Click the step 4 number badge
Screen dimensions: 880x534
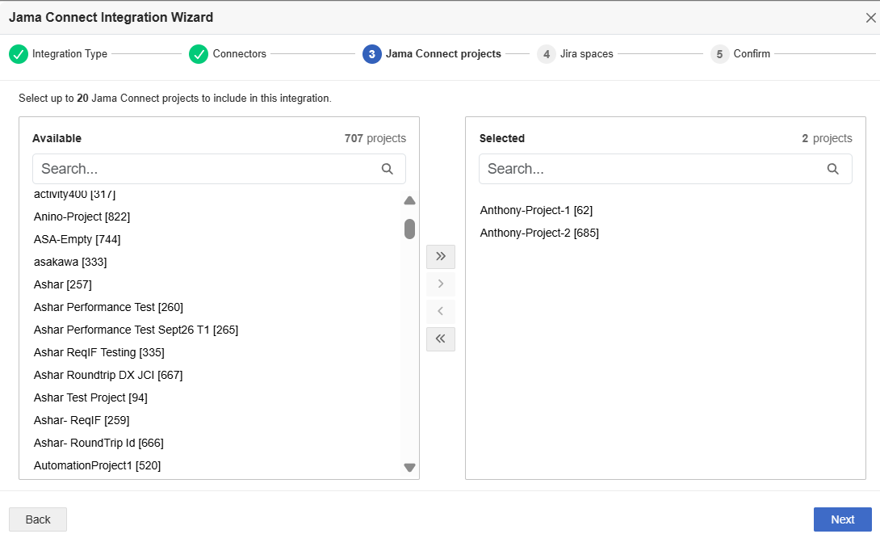coord(547,54)
